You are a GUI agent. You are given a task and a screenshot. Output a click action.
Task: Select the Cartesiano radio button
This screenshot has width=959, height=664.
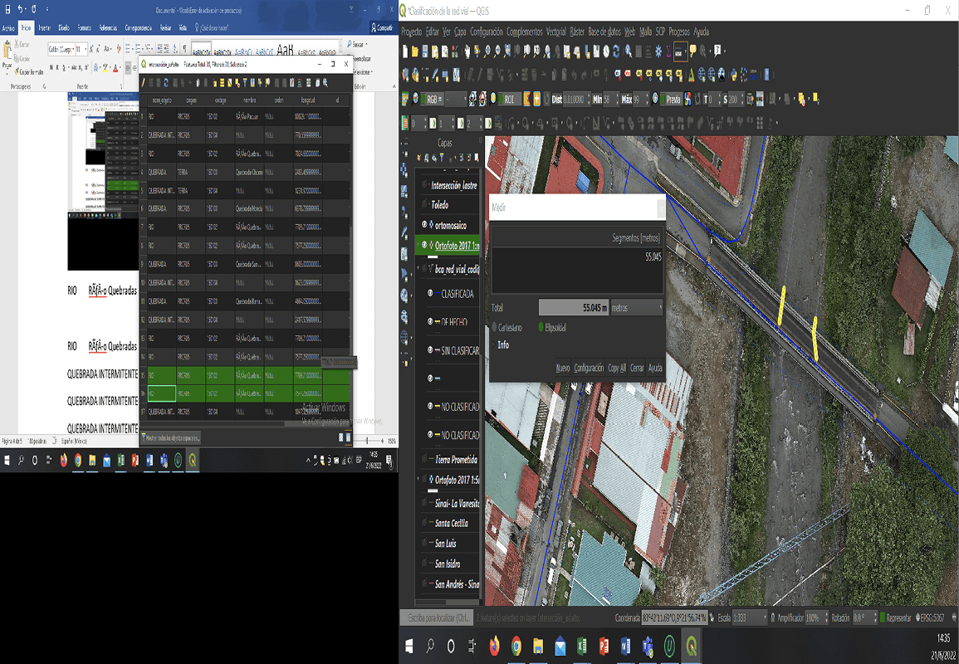[495, 328]
